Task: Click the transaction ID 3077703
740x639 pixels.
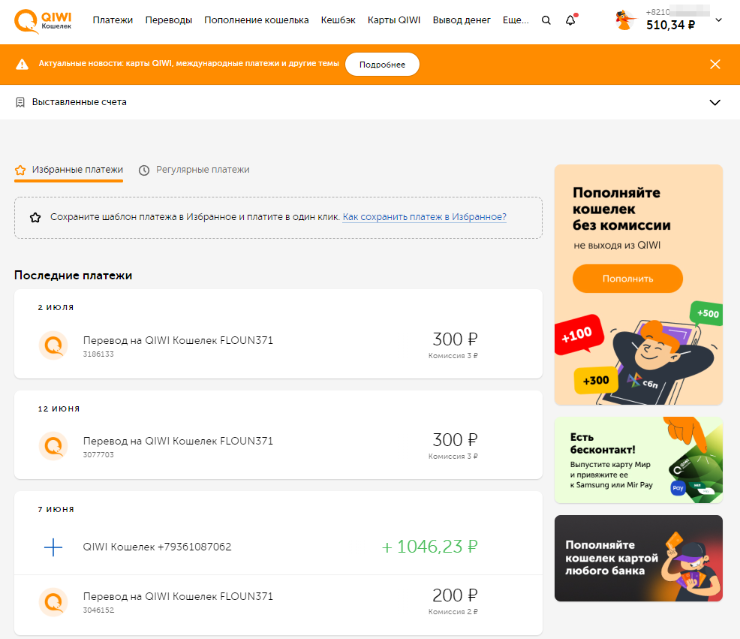Action: (x=98, y=455)
